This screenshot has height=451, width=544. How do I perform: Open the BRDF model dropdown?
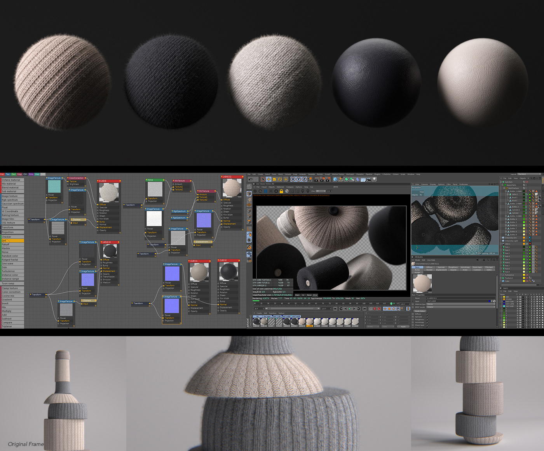pyautogui.click(x=461, y=307)
